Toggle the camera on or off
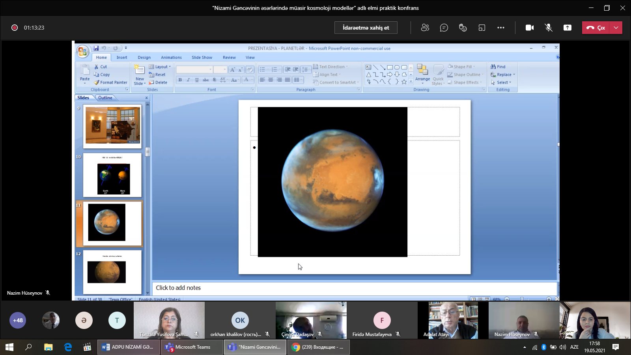Viewport: 631px width, 355px height. 529,28
